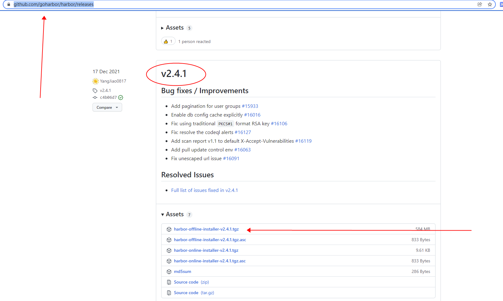Image resolution: width=503 pixels, height=301 pixels.
Task: Click the share page icon in address bar
Action: [480, 4]
